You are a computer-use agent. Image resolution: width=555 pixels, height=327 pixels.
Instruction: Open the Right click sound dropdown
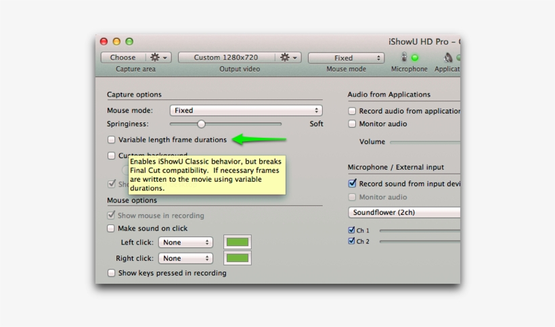[185, 258]
